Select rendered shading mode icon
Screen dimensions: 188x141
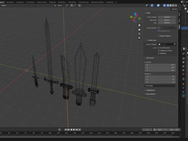click(176, 5)
